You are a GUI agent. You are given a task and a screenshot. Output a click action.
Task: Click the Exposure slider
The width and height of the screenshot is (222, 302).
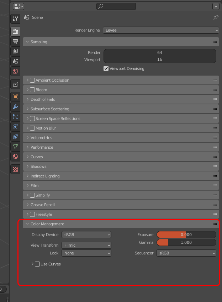click(186, 235)
